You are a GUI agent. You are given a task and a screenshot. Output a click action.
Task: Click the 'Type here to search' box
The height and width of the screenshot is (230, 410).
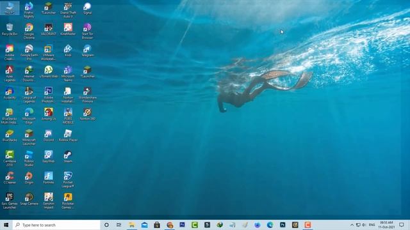click(56, 225)
